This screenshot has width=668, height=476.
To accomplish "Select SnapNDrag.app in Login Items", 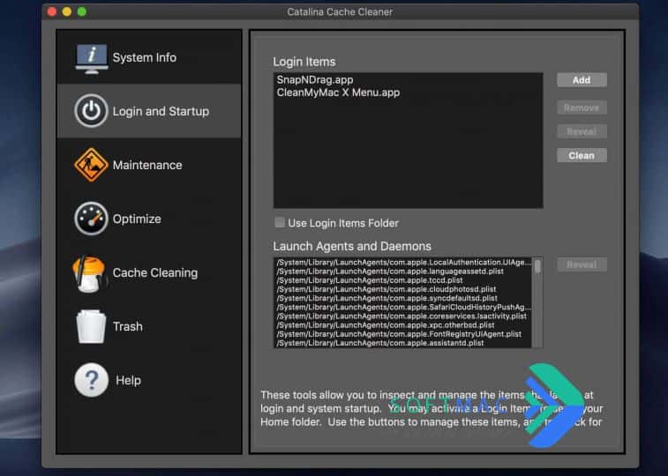I will [x=315, y=79].
